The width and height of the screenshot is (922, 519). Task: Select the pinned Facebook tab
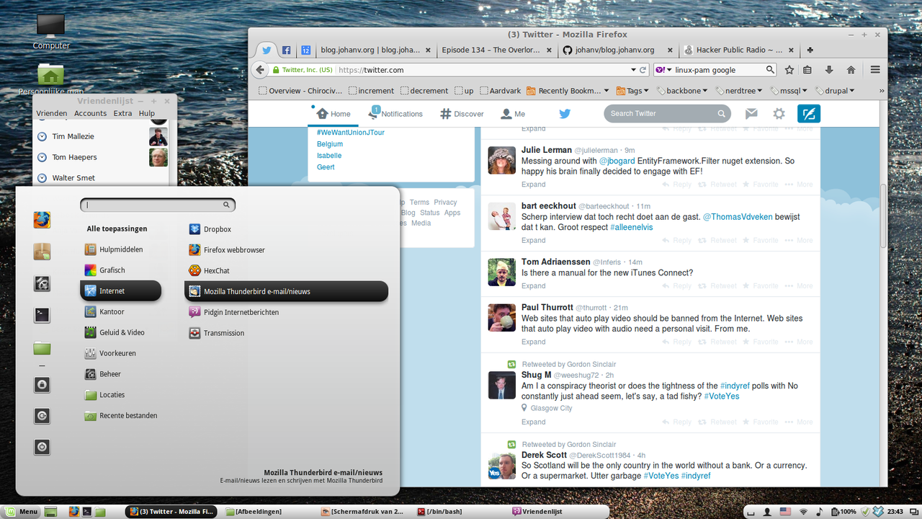click(286, 50)
